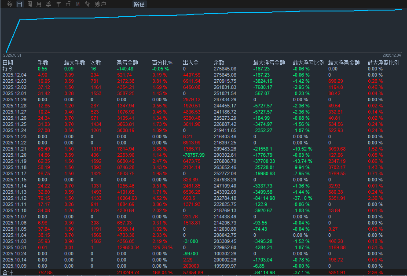This screenshot has width=407, height=276.
Task: Select the 2025.10.14 date row
Action: (x=14, y=260)
